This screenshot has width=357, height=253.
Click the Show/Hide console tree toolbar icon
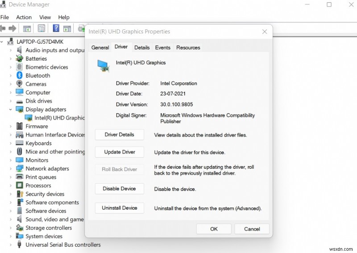[27, 29]
